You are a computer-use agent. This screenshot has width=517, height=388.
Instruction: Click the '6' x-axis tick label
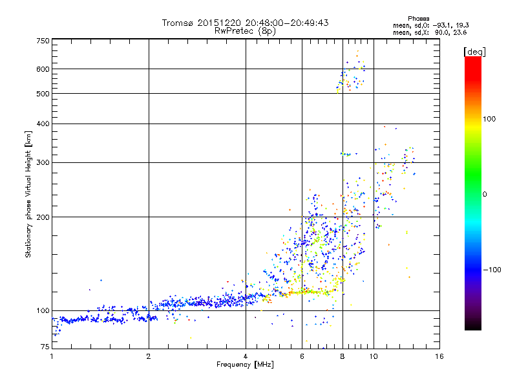[x=302, y=356]
